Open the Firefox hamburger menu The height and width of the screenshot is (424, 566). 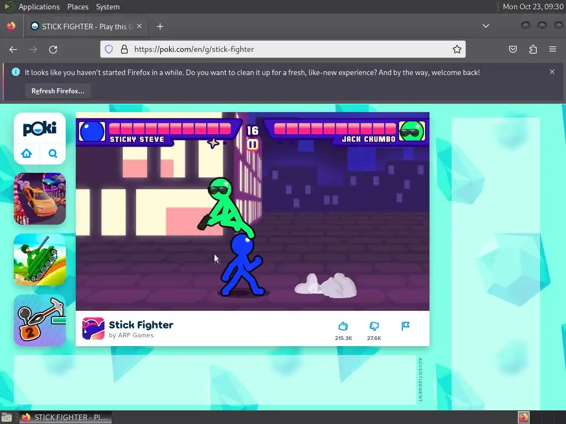pyautogui.click(x=553, y=49)
